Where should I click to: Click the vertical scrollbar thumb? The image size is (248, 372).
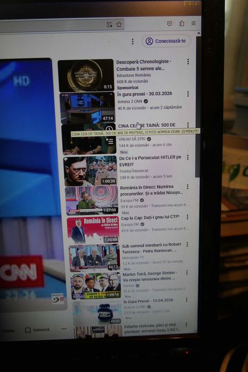coord(197,107)
